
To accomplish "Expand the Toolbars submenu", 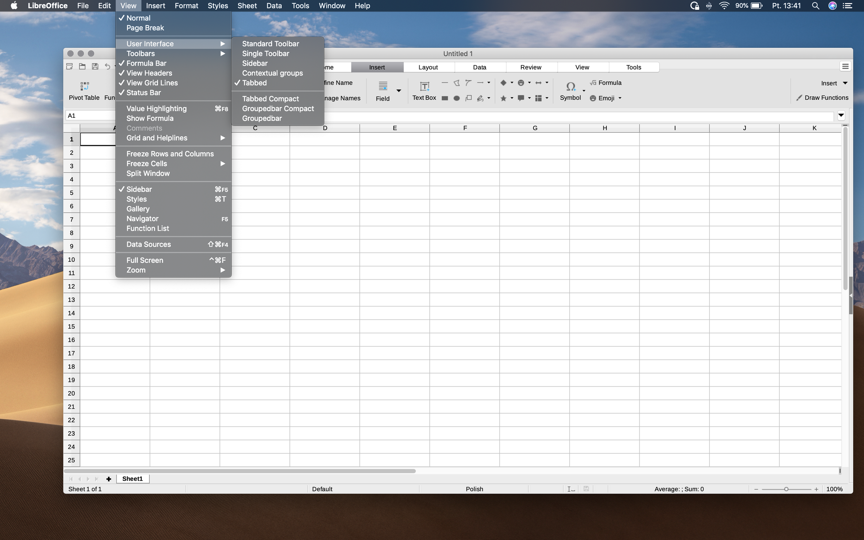I will (173, 54).
